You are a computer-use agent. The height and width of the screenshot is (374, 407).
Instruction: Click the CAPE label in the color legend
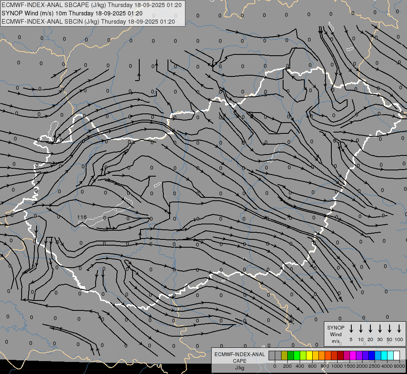(239, 361)
